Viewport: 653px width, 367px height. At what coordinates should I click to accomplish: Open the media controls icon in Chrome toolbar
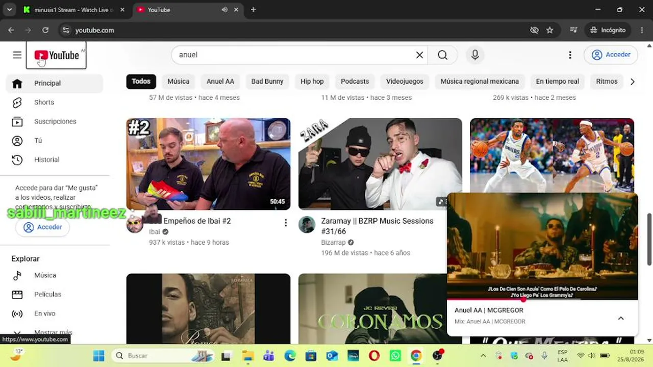pos(573,30)
